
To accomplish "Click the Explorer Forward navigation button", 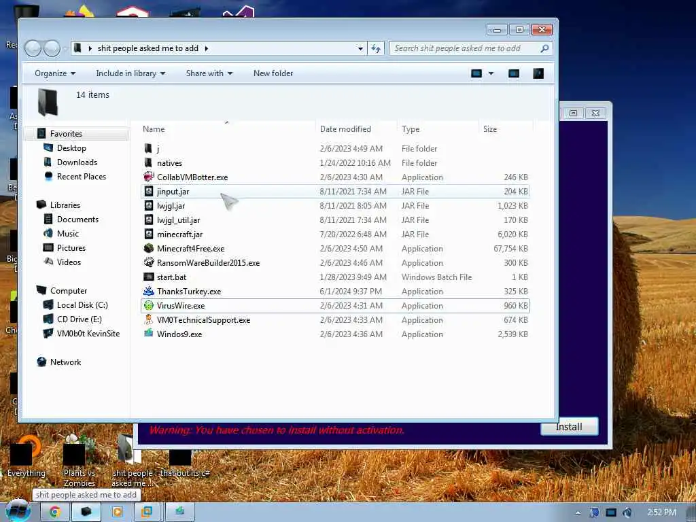I will pyautogui.click(x=52, y=48).
